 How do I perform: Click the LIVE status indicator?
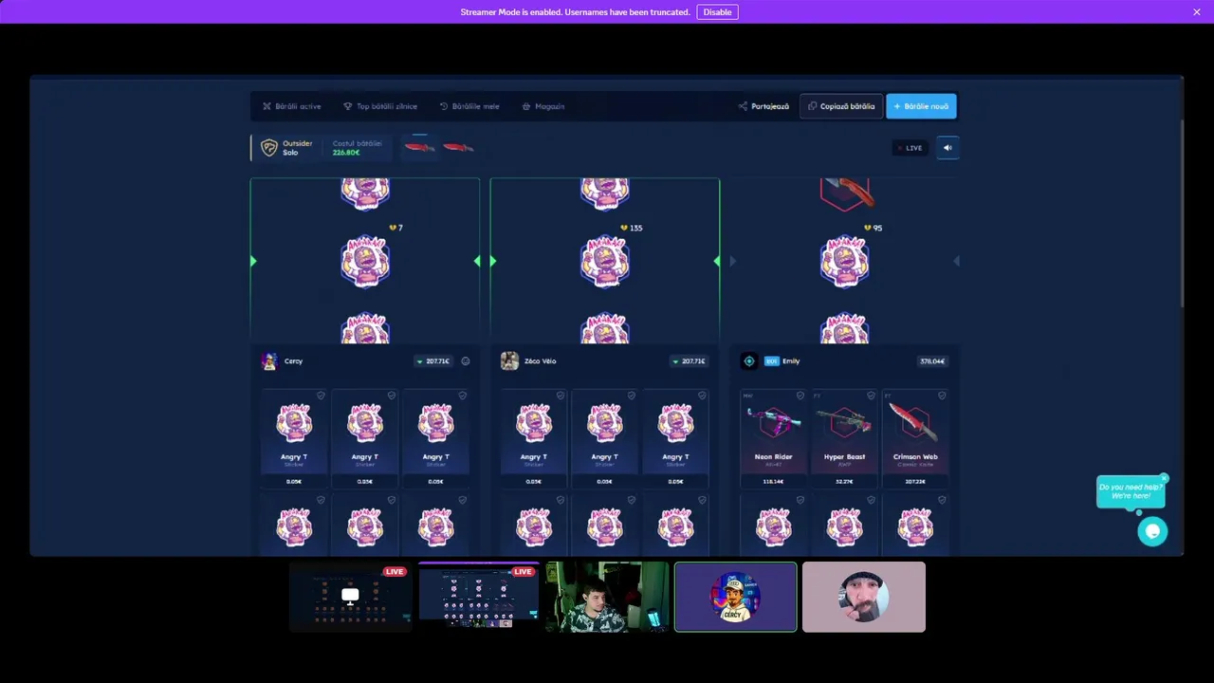pyautogui.click(x=910, y=148)
